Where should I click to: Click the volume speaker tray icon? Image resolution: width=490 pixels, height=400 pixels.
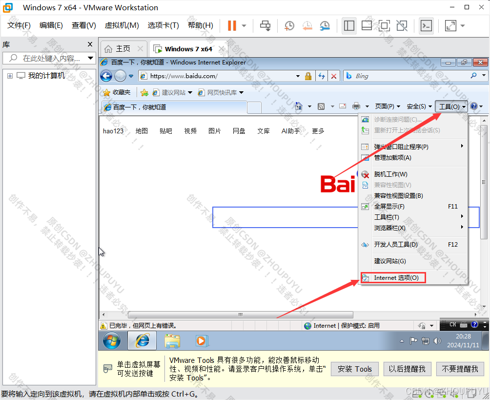[x=437, y=341]
